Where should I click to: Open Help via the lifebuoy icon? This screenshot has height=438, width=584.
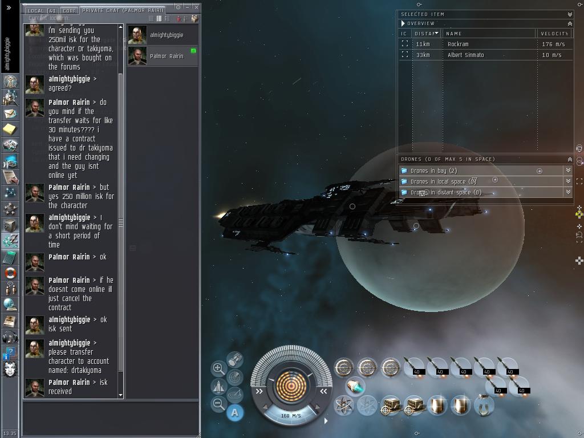(x=10, y=273)
